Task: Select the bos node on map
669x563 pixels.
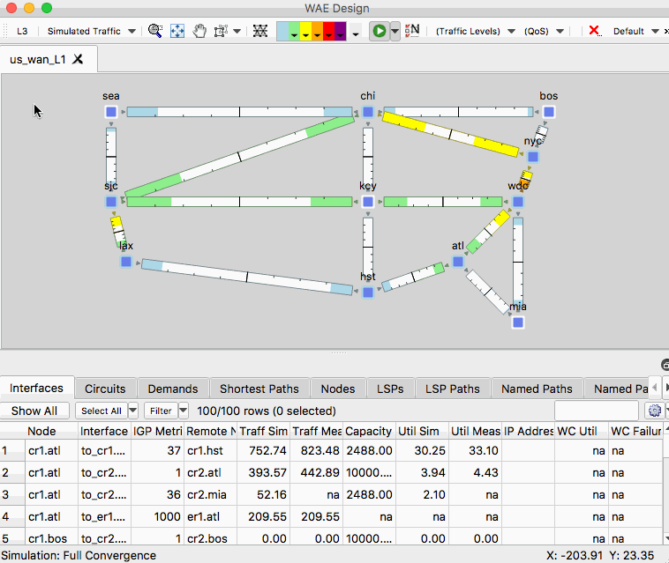Action: [x=549, y=112]
